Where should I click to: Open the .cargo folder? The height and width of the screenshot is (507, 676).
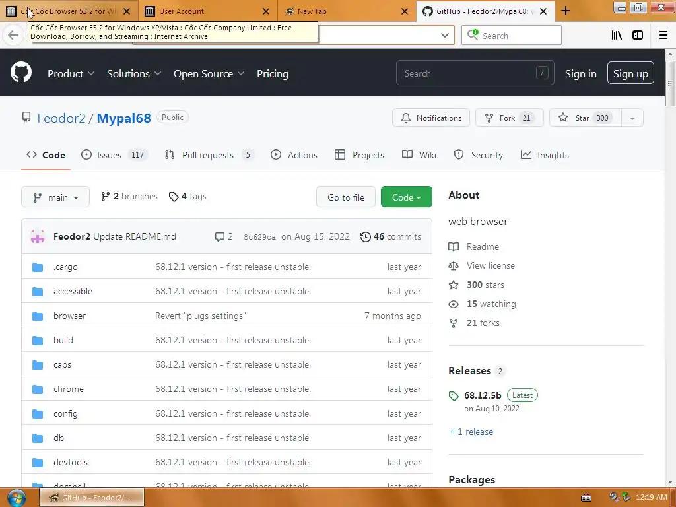65,267
